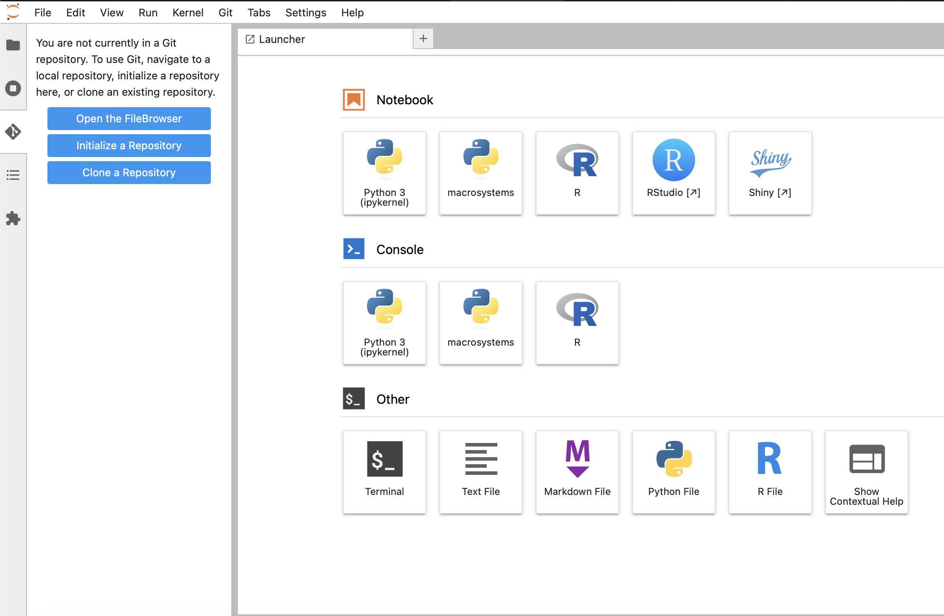
Task: Add a new launcher tab with plus
Action: click(423, 39)
